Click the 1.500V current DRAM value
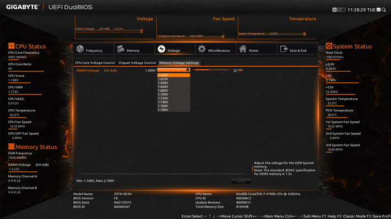The width and height of the screenshot is (391, 219). pyautogui.click(x=150, y=71)
